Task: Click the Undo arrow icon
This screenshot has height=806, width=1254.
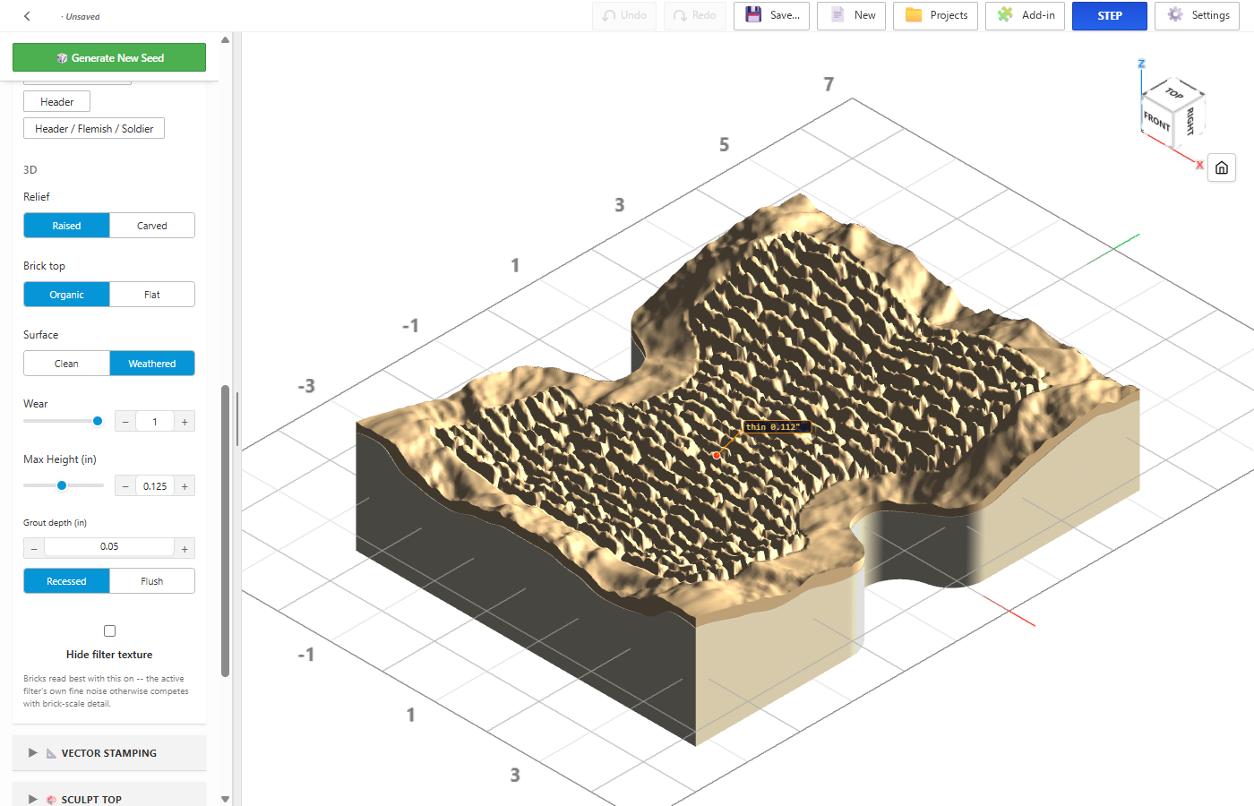Action: 609,16
